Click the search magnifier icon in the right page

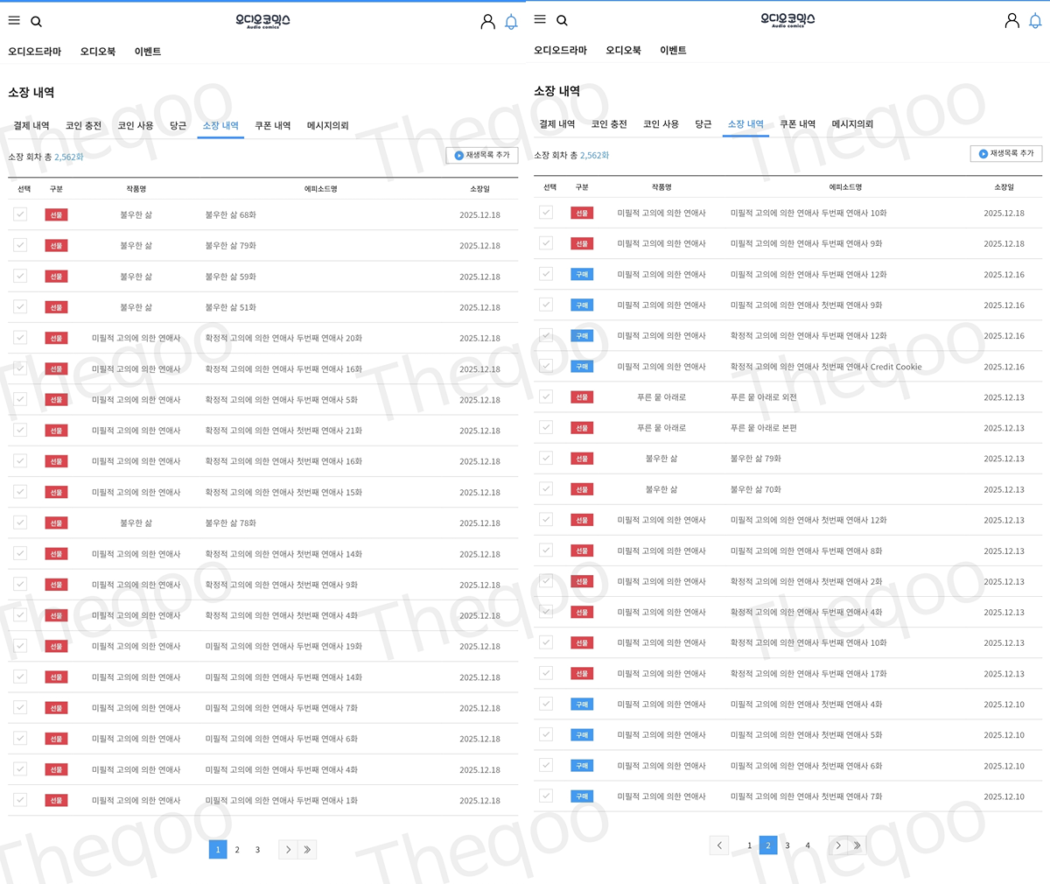click(562, 20)
